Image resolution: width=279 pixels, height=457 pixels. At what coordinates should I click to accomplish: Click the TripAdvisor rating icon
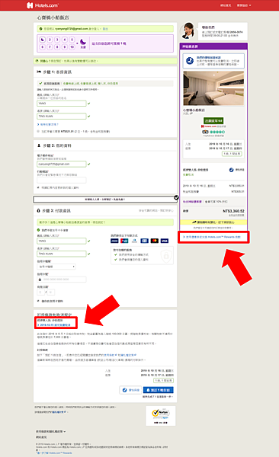pyautogui.click(x=213, y=132)
